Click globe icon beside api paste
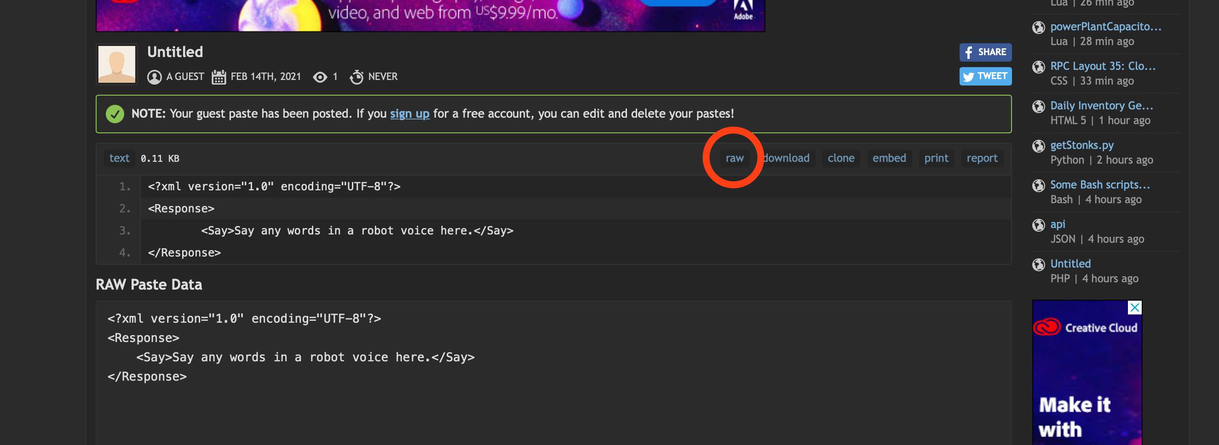This screenshot has height=445, width=1219. pyautogui.click(x=1038, y=225)
